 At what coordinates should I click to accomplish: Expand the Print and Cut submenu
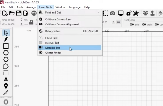pyautogui.click(x=70, y=12)
